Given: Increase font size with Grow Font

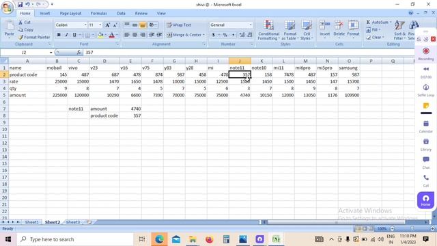Looking at the screenshot, I should (107, 25).
